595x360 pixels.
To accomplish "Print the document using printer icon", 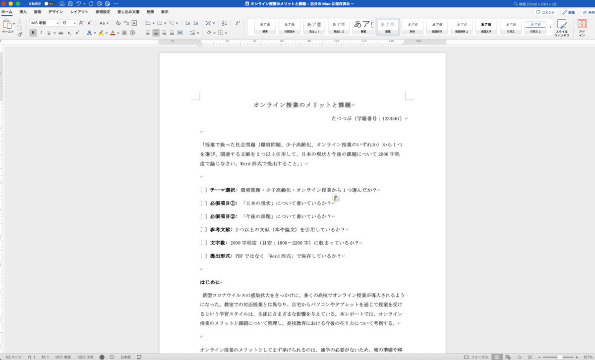I will pos(99,3).
